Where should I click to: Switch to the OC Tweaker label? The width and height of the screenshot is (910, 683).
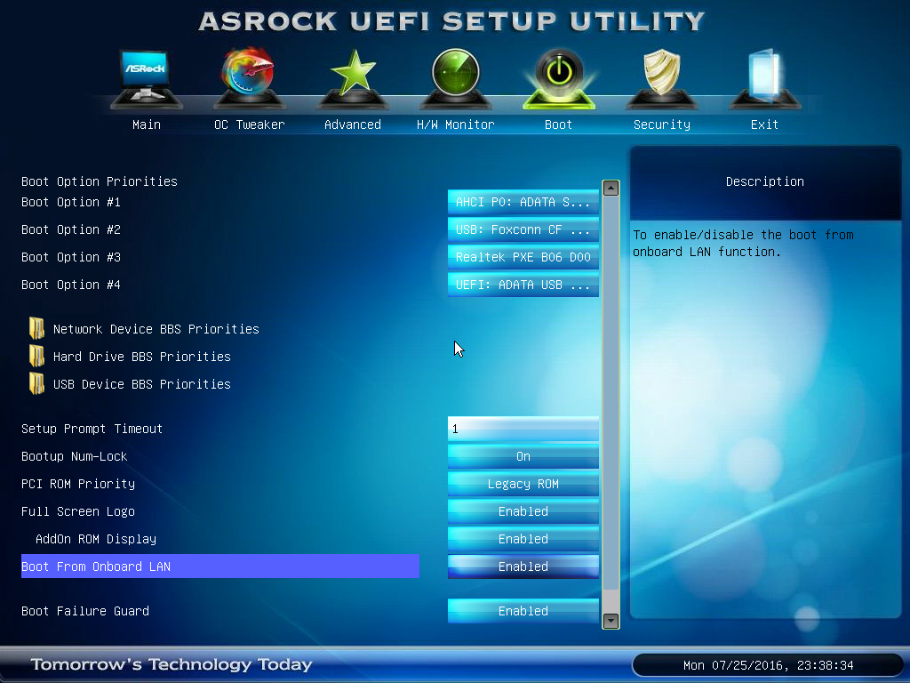(249, 125)
